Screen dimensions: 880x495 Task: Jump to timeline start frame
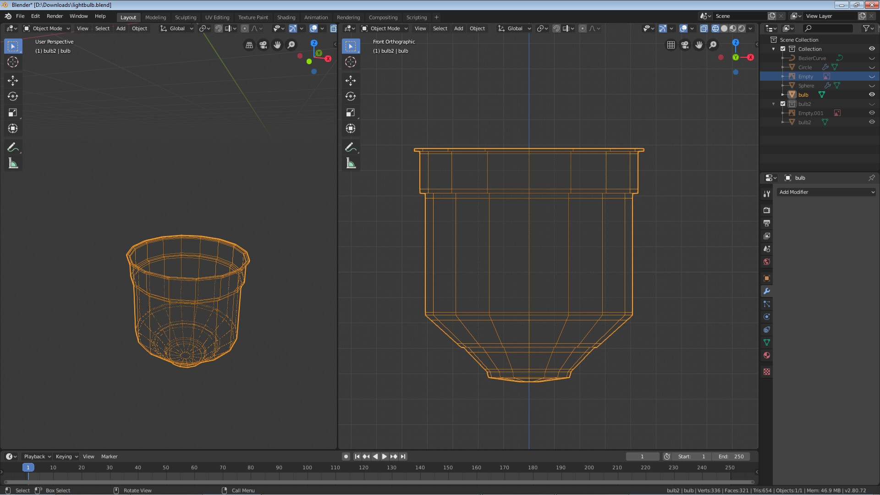point(357,456)
